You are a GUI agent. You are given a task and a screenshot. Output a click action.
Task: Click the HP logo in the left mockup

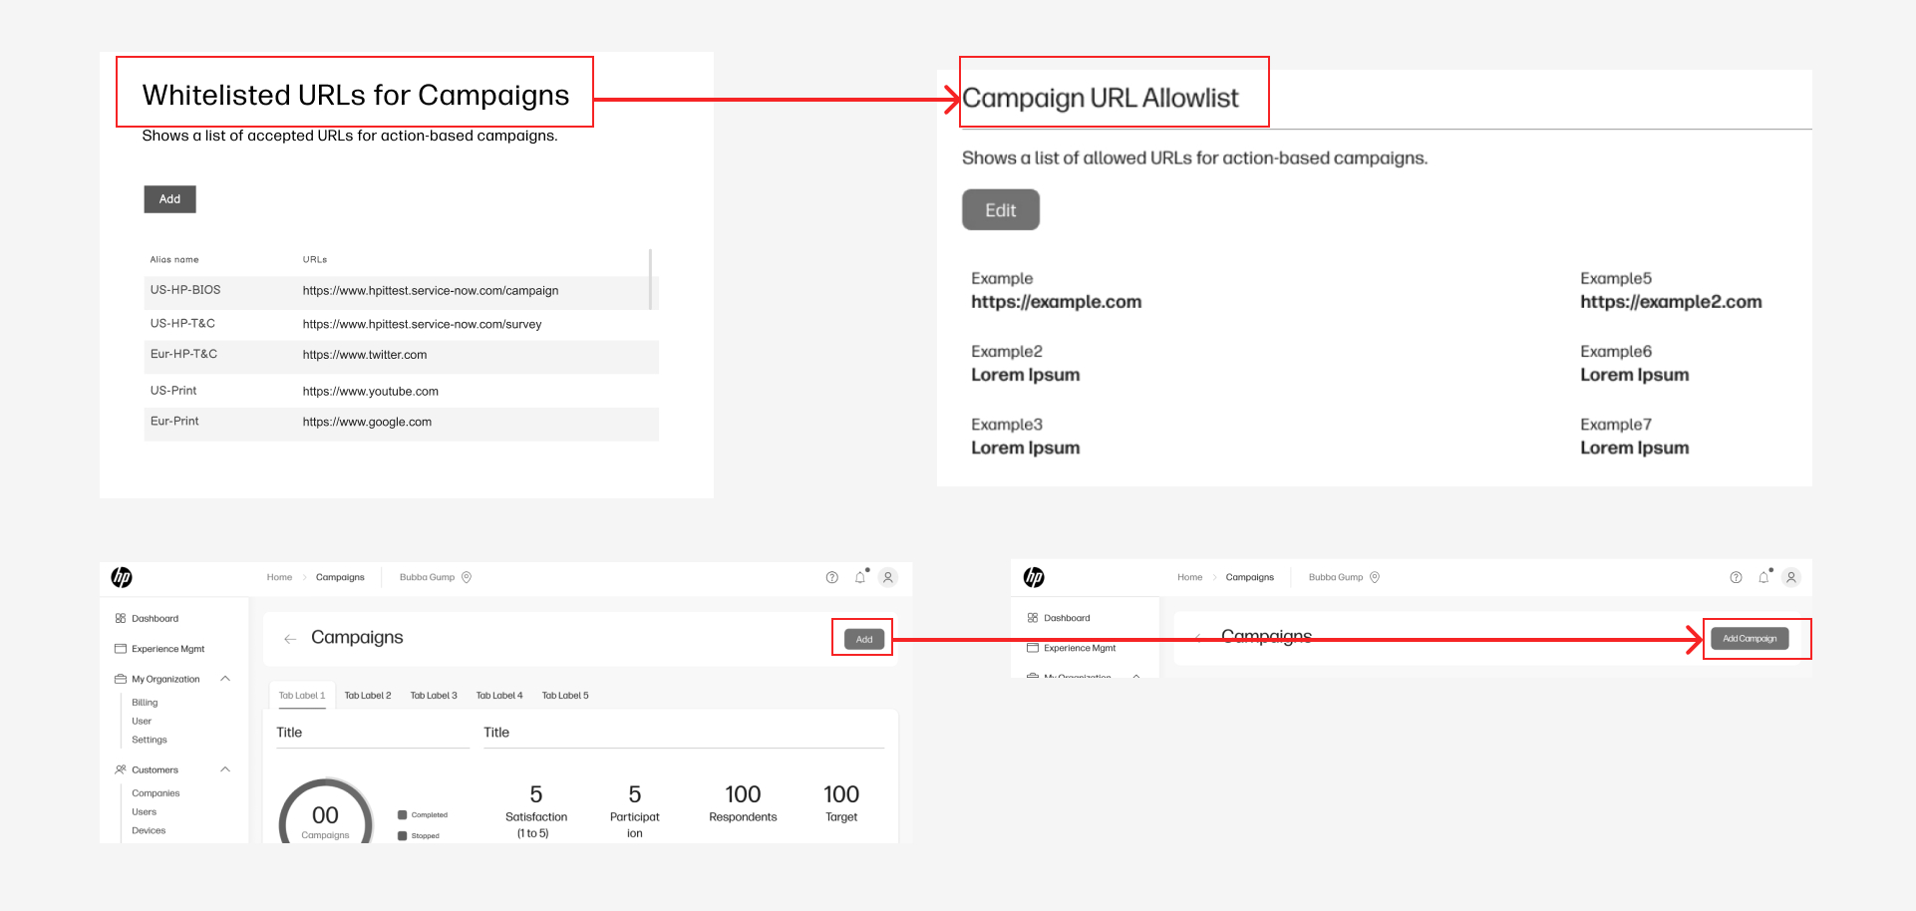[x=122, y=577]
